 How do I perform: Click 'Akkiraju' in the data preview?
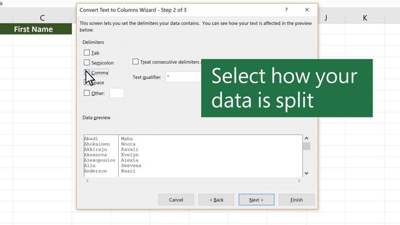[96, 149]
